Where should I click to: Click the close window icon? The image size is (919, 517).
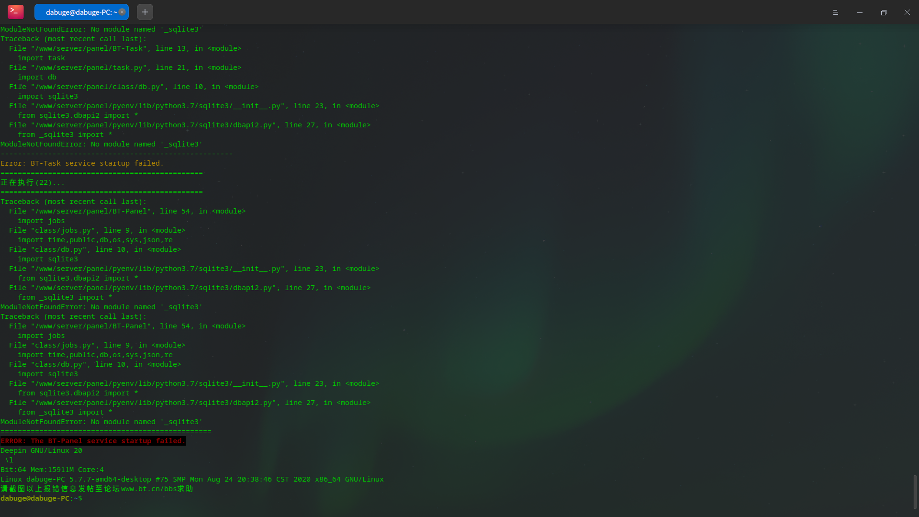(907, 12)
